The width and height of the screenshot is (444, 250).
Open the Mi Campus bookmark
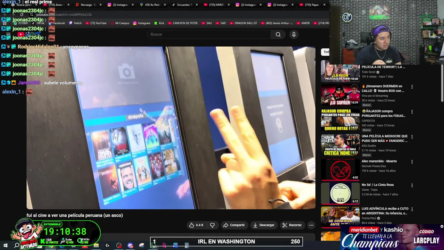(120, 23)
